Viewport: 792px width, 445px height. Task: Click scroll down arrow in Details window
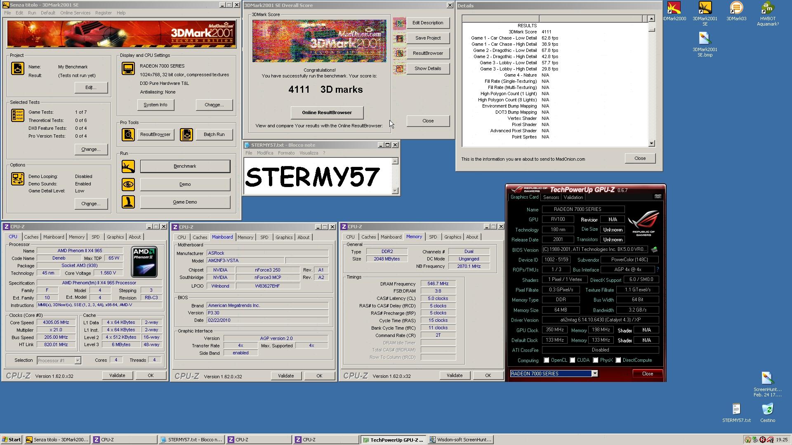651,143
